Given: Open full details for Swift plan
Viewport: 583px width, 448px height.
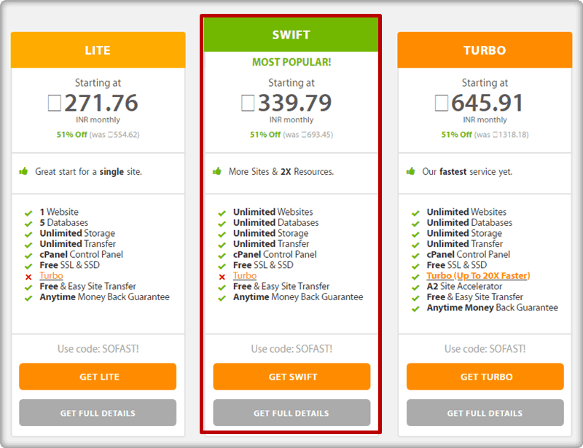Looking at the screenshot, I should 291,413.
